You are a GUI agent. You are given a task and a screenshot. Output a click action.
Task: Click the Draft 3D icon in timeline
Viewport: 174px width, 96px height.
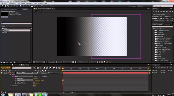tap(40, 68)
